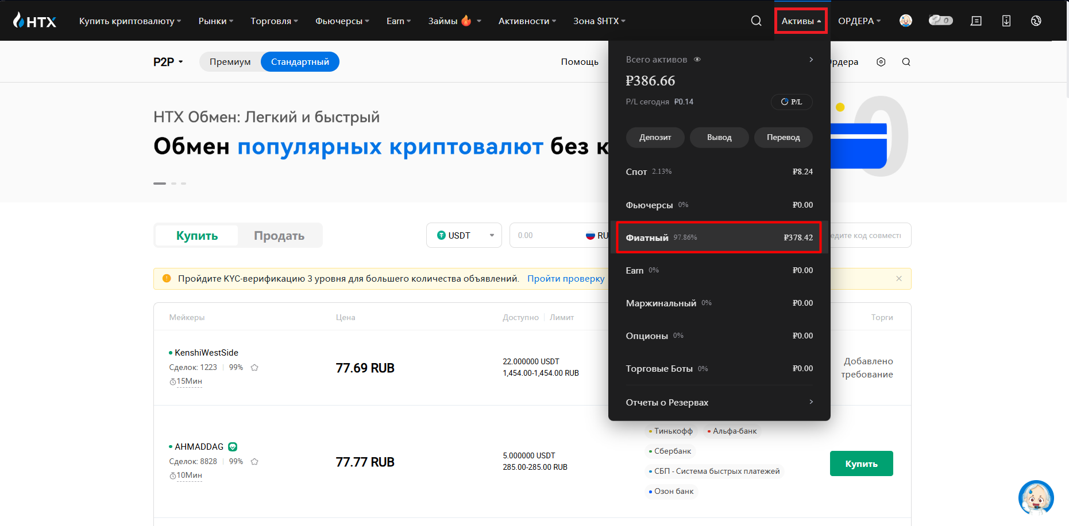
Task: Click the P/L chart button
Action: tap(792, 102)
